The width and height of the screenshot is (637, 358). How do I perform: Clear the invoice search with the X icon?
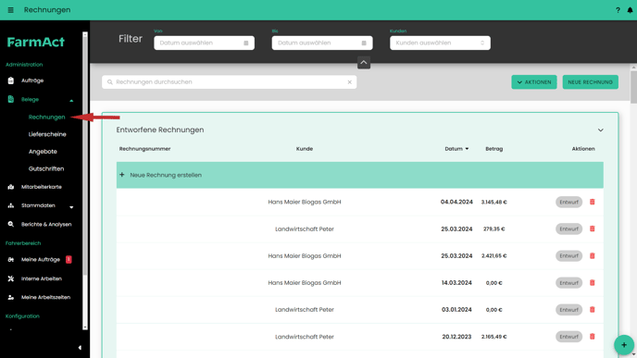click(x=349, y=82)
